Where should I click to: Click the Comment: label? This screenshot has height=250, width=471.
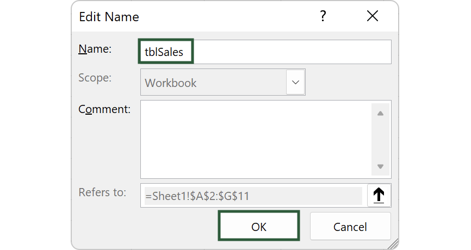[x=104, y=109]
